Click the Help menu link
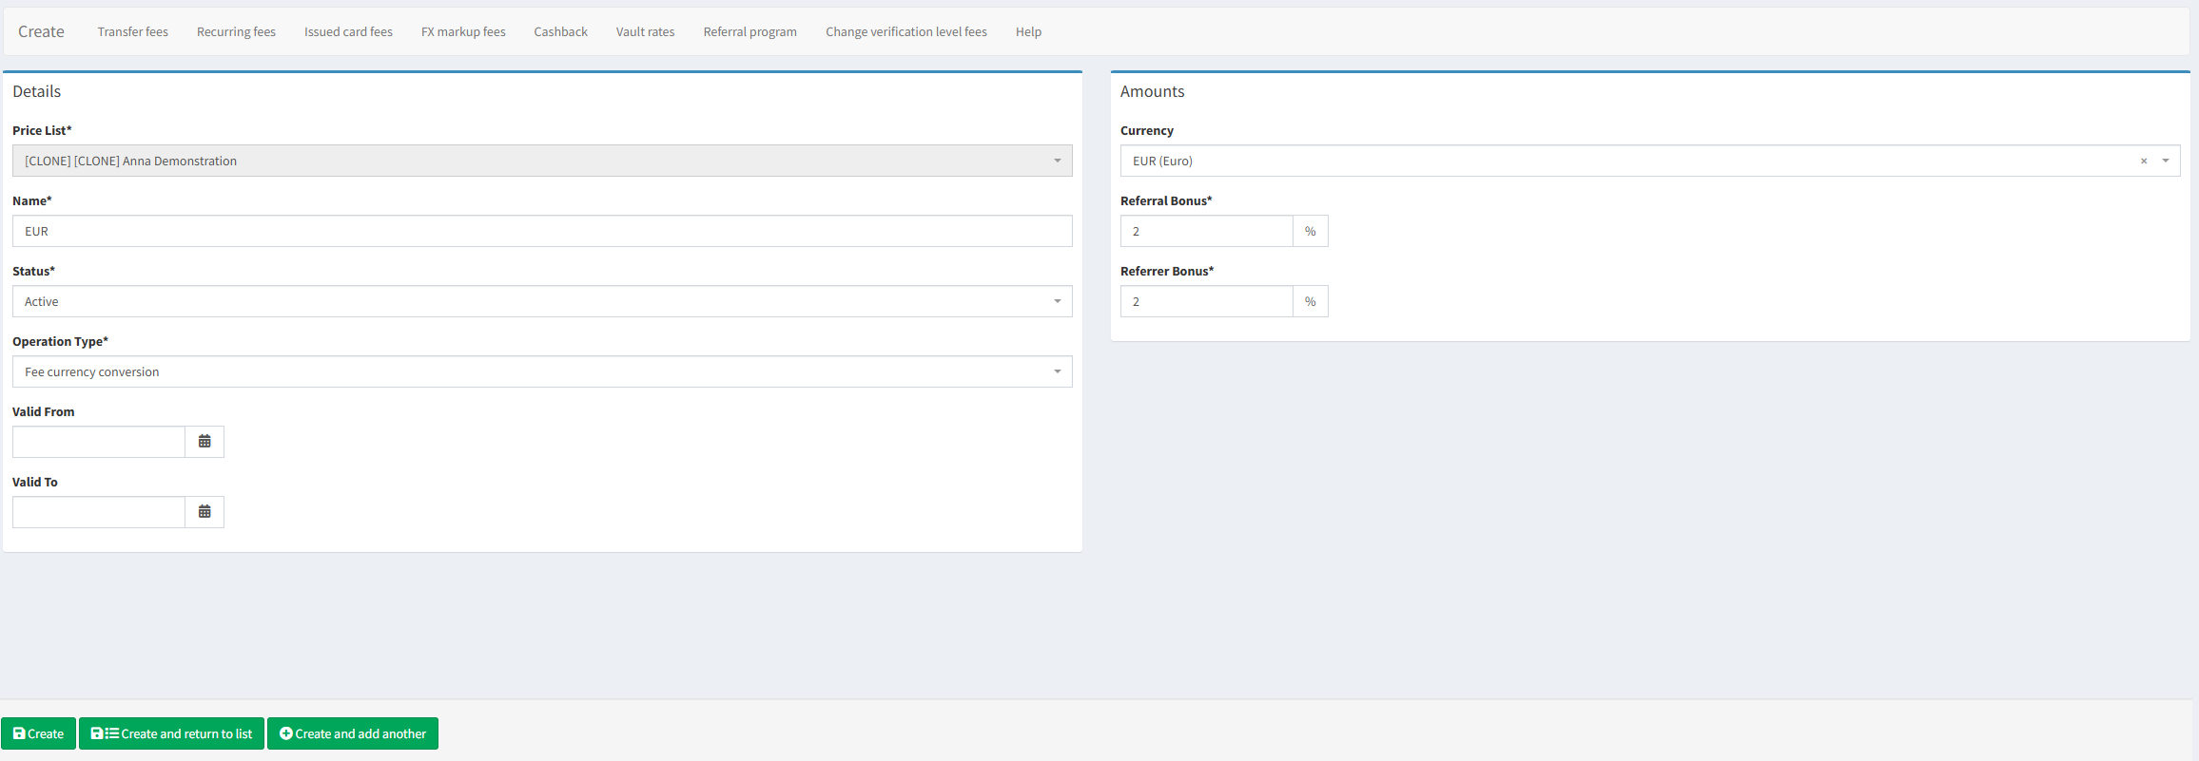Screen dimensions: 2199x761 coord(1028,31)
